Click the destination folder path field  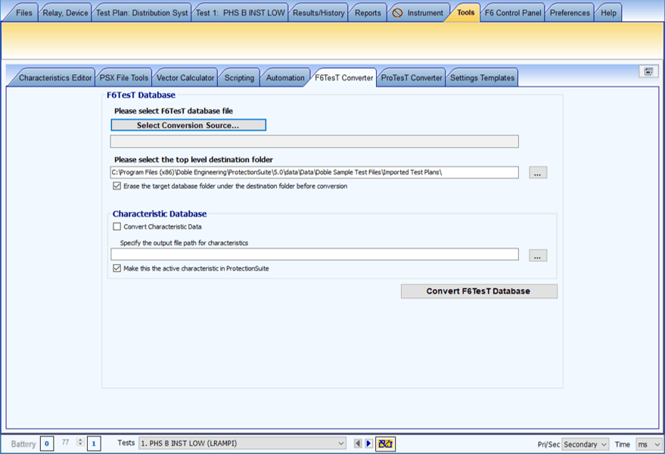pos(314,173)
